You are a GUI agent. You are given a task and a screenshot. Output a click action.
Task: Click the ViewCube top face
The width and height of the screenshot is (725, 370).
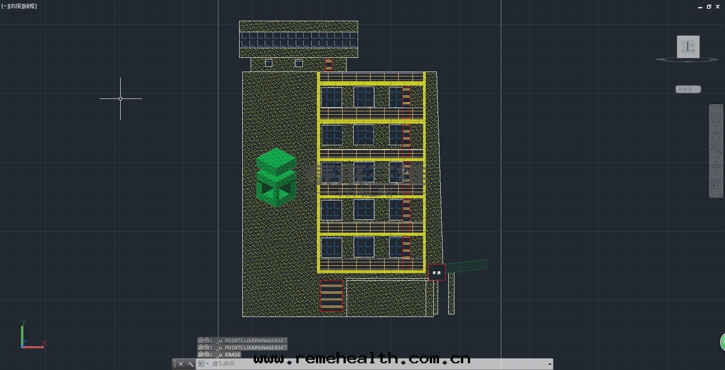point(688,46)
